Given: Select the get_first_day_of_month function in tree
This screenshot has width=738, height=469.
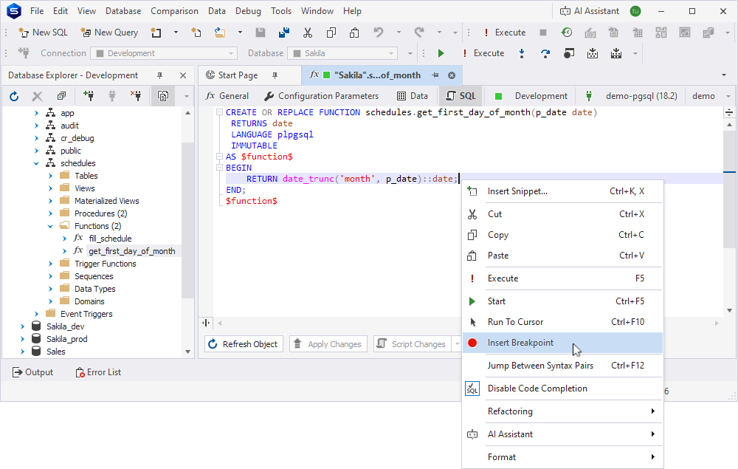Looking at the screenshot, I should pyautogui.click(x=132, y=251).
